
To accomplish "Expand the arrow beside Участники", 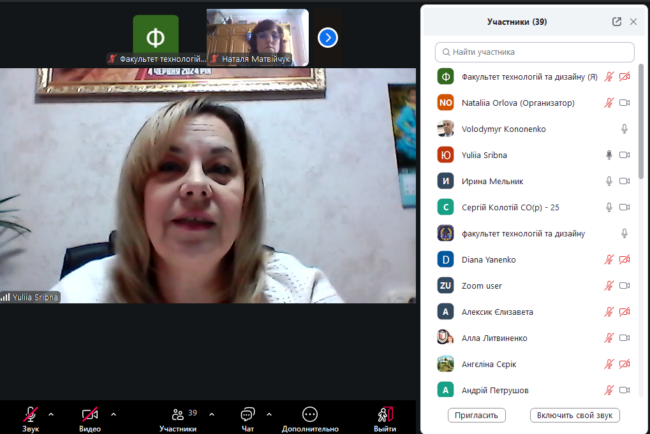I will coord(212,414).
